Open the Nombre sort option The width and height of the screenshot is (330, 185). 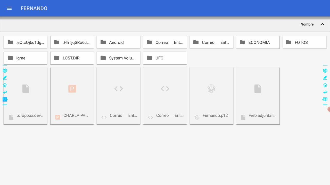tap(307, 24)
